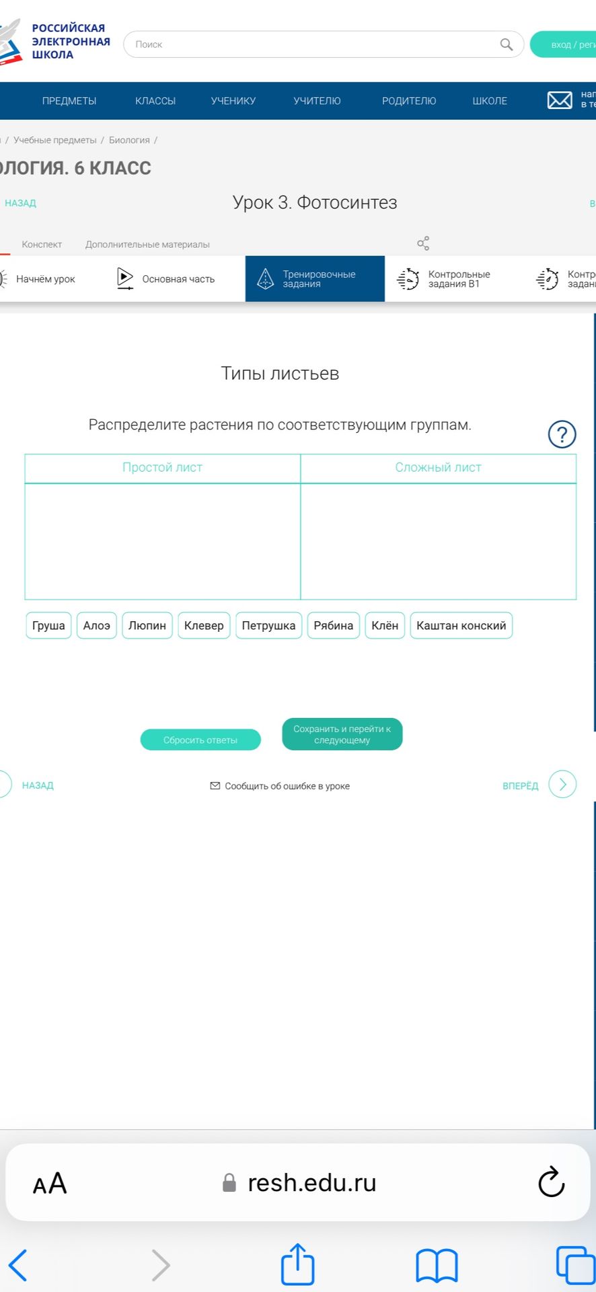Select the Каштан конский plant chip
Image resolution: width=596 pixels, height=1292 pixels.
pyautogui.click(x=461, y=625)
